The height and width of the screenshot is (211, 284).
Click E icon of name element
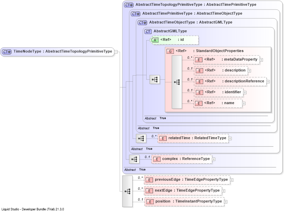click(199, 103)
